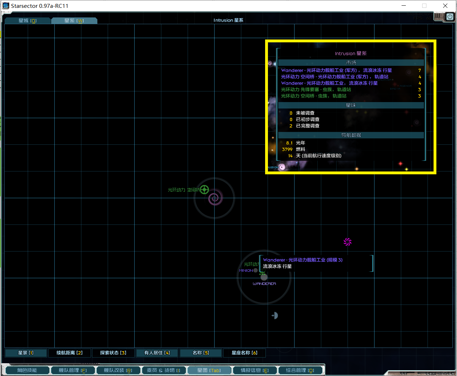Screen dimensions: 457x376
Task: Toggle 星座名称 [6] constellation names
Action: (x=244, y=353)
